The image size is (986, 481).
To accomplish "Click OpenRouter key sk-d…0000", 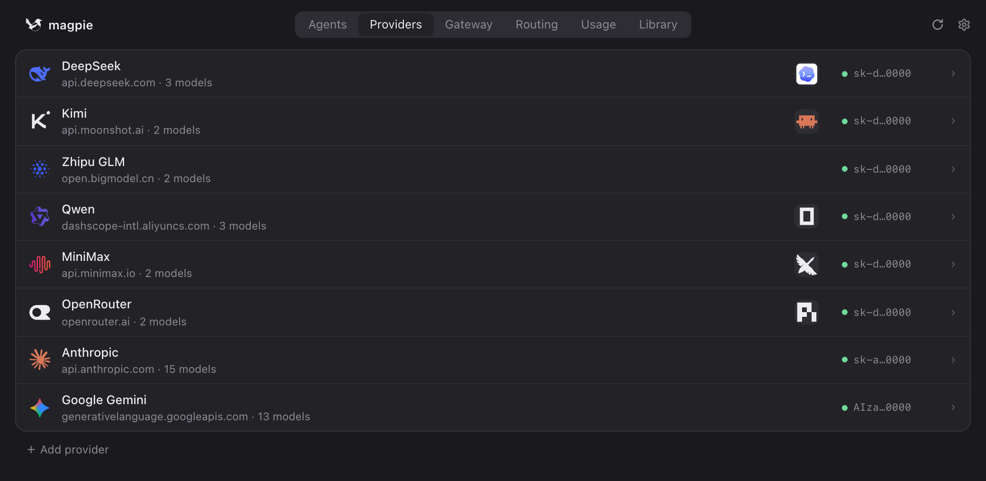I will (882, 313).
